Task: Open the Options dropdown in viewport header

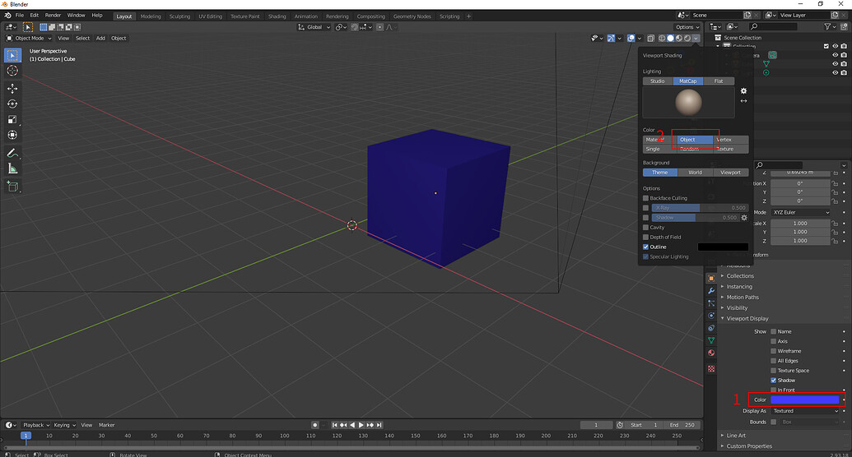Action: (687, 27)
